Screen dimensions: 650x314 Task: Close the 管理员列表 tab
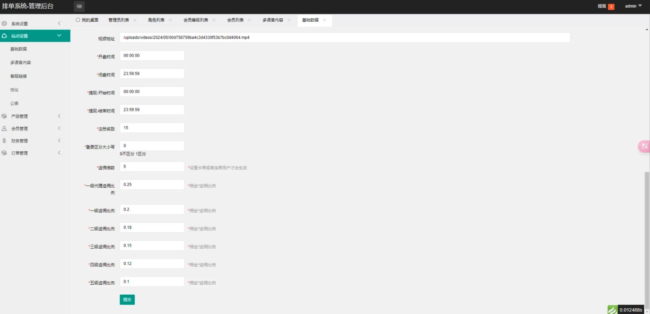(135, 20)
